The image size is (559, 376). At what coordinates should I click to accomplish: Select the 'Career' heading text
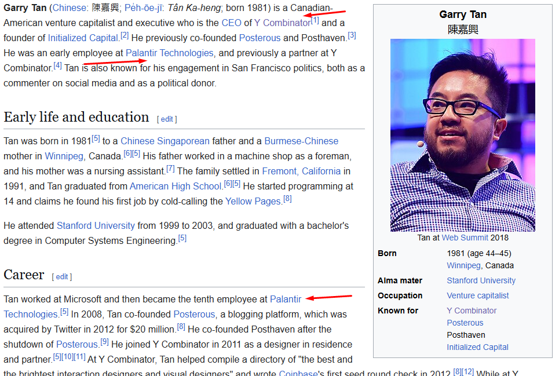(x=24, y=275)
